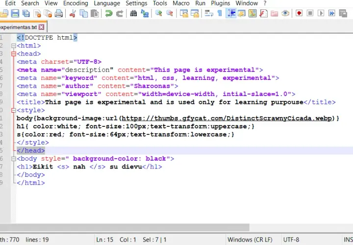The width and height of the screenshot is (353, 245).
Task: Click the 'Sharoonas' author value
Action: pos(152,86)
